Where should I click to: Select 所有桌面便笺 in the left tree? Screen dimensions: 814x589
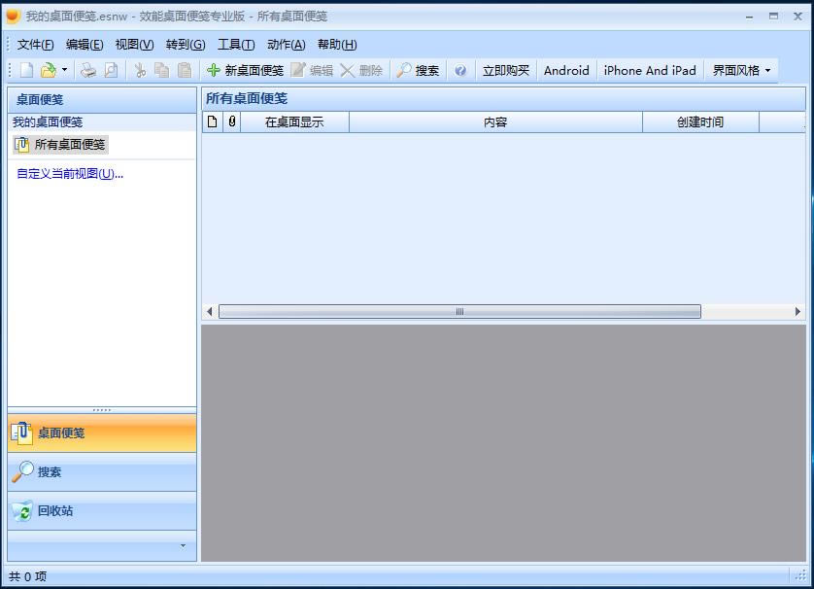pos(61,145)
